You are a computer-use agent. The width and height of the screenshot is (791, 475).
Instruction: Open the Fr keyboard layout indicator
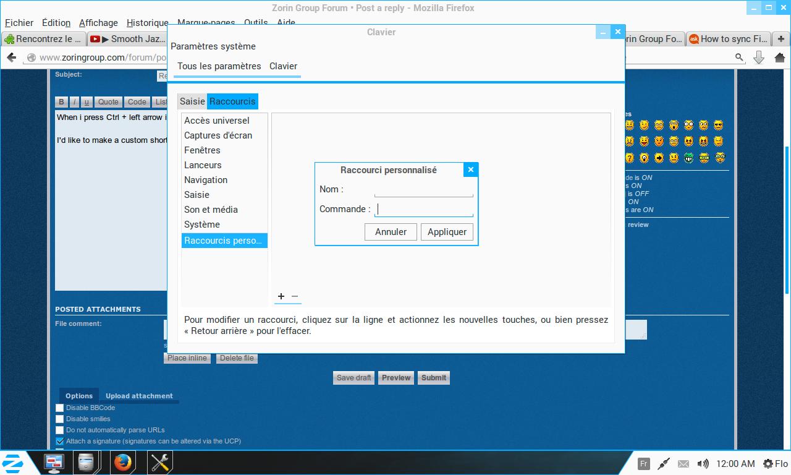643,463
